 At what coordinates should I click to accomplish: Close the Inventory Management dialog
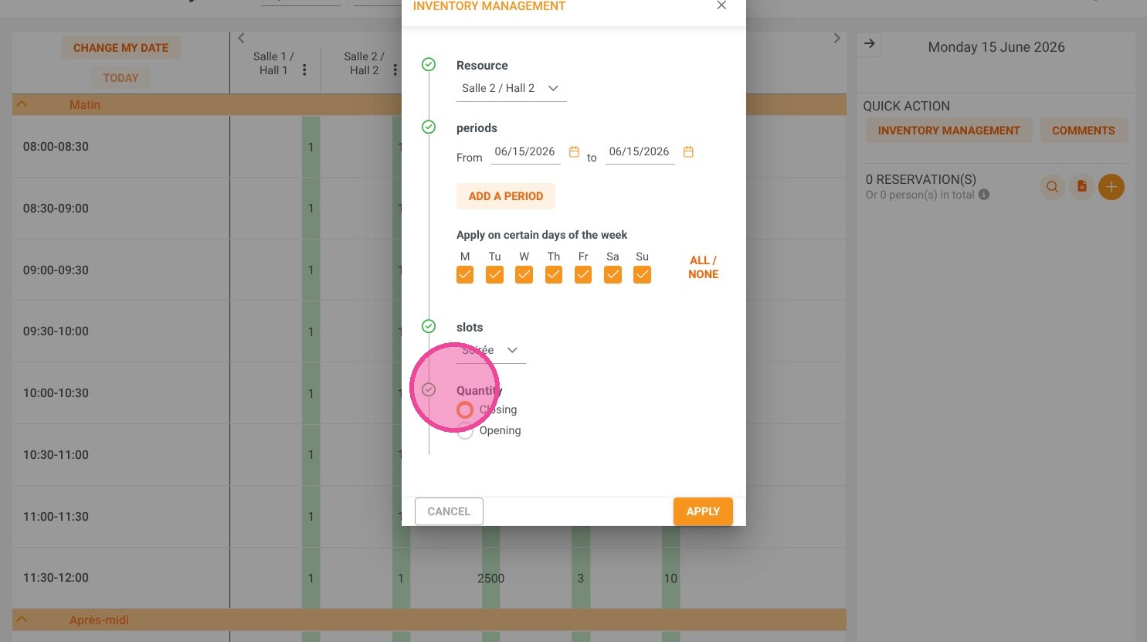coord(721,5)
